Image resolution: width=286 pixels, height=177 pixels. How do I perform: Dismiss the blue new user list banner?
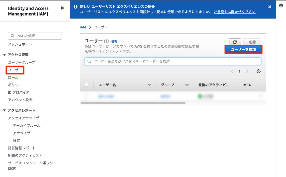click(270, 7)
